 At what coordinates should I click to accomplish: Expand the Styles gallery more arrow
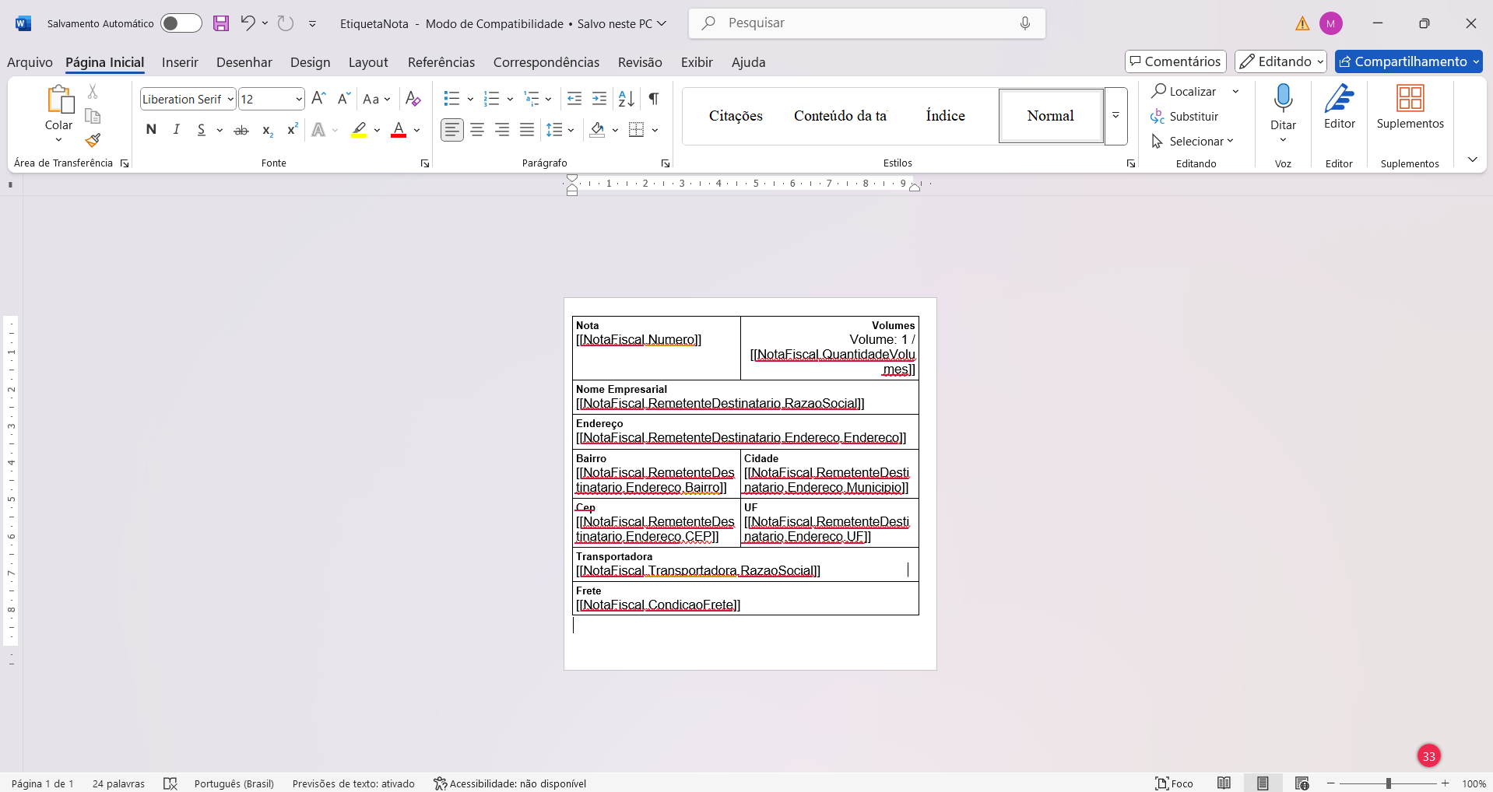(x=1115, y=116)
